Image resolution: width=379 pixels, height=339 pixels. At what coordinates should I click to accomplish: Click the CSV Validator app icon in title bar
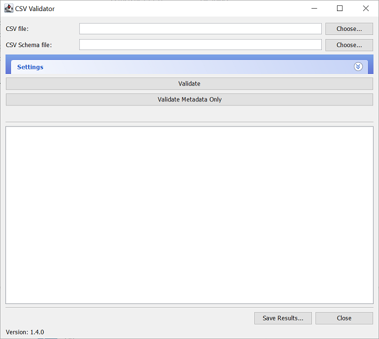[x=9, y=9]
